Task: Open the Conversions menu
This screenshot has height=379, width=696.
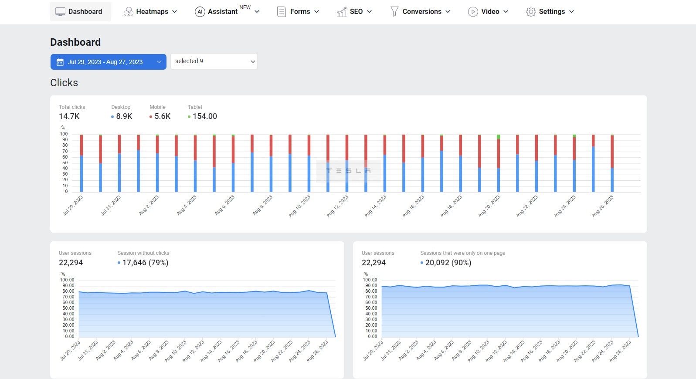Action: click(x=421, y=12)
